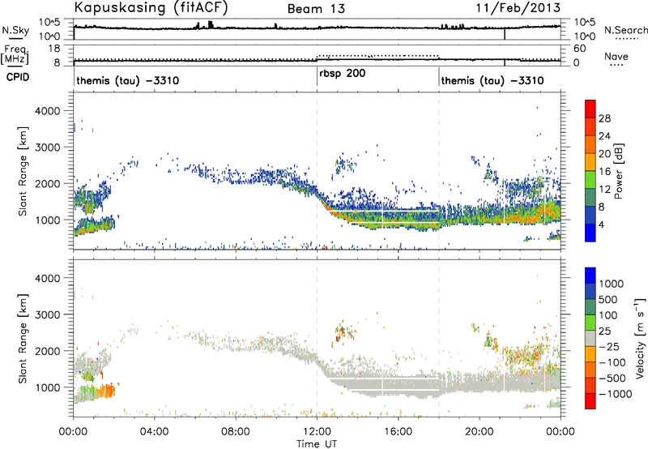
Task: Click the "04:00" time axis label
Action: 155,432
